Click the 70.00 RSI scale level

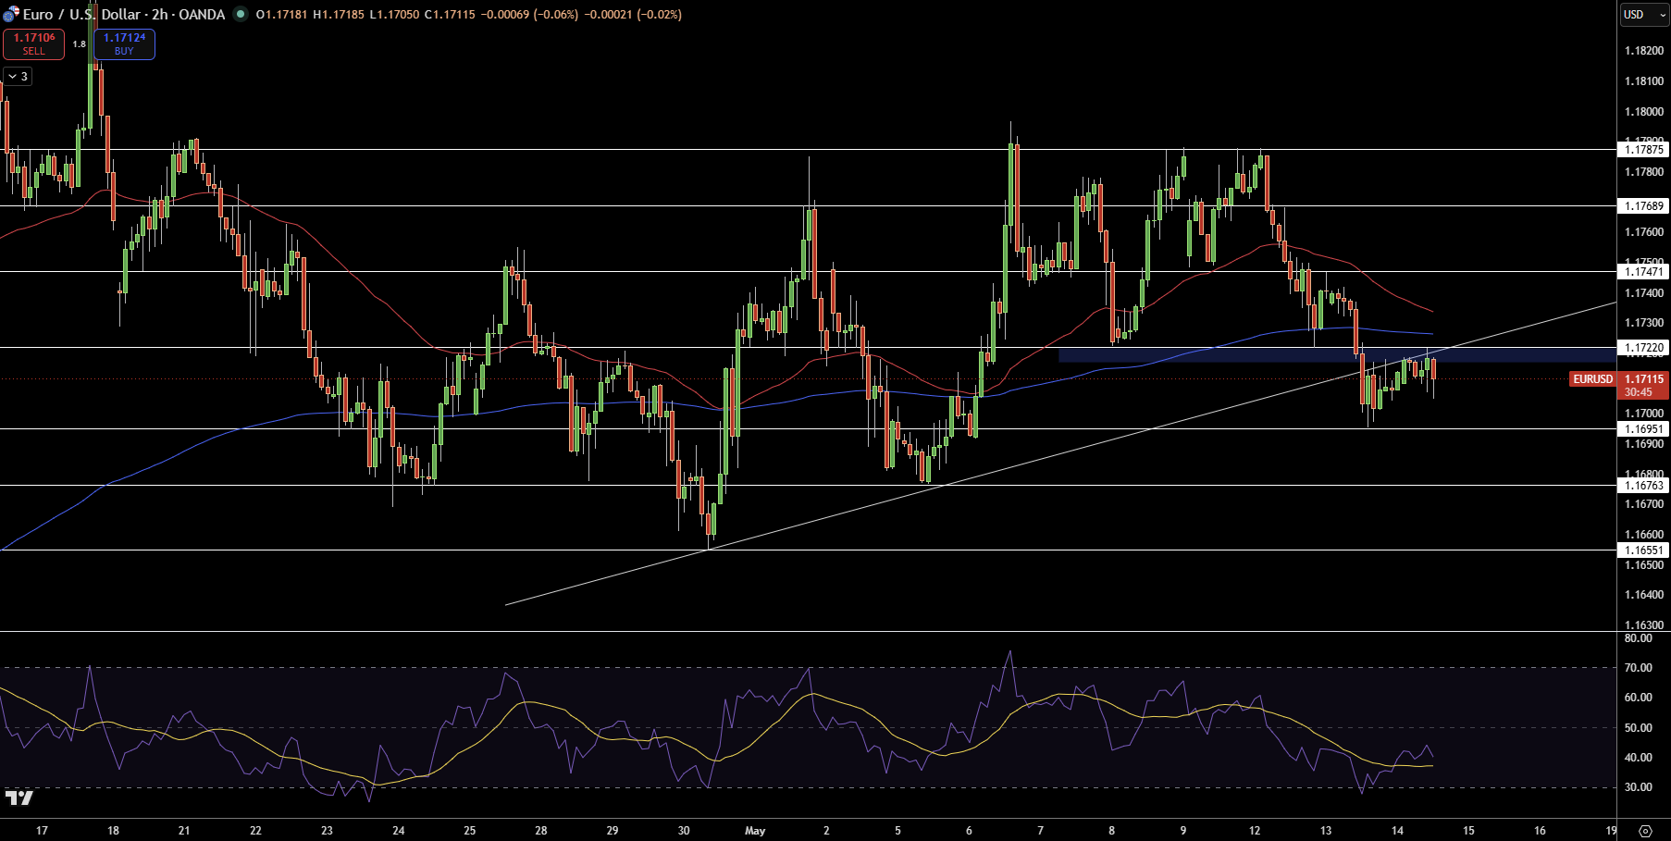click(1639, 668)
